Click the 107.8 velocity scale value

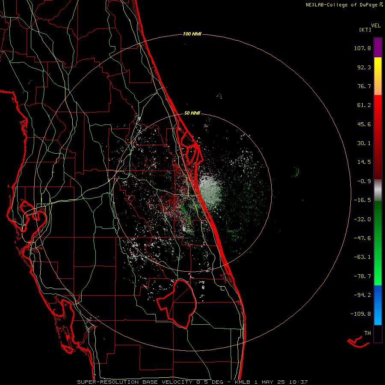(362, 48)
